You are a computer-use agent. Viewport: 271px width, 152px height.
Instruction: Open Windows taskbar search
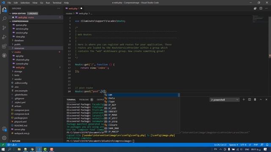tap(9, 149)
